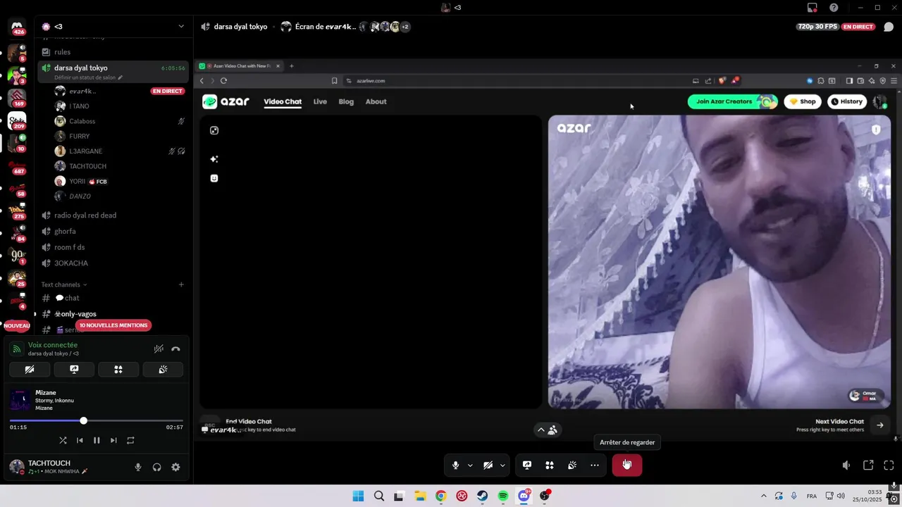Image resolution: width=902 pixels, height=507 pixels.
Task: Disconnect from voice with the hang-up icon
Action: pos(175,349)
